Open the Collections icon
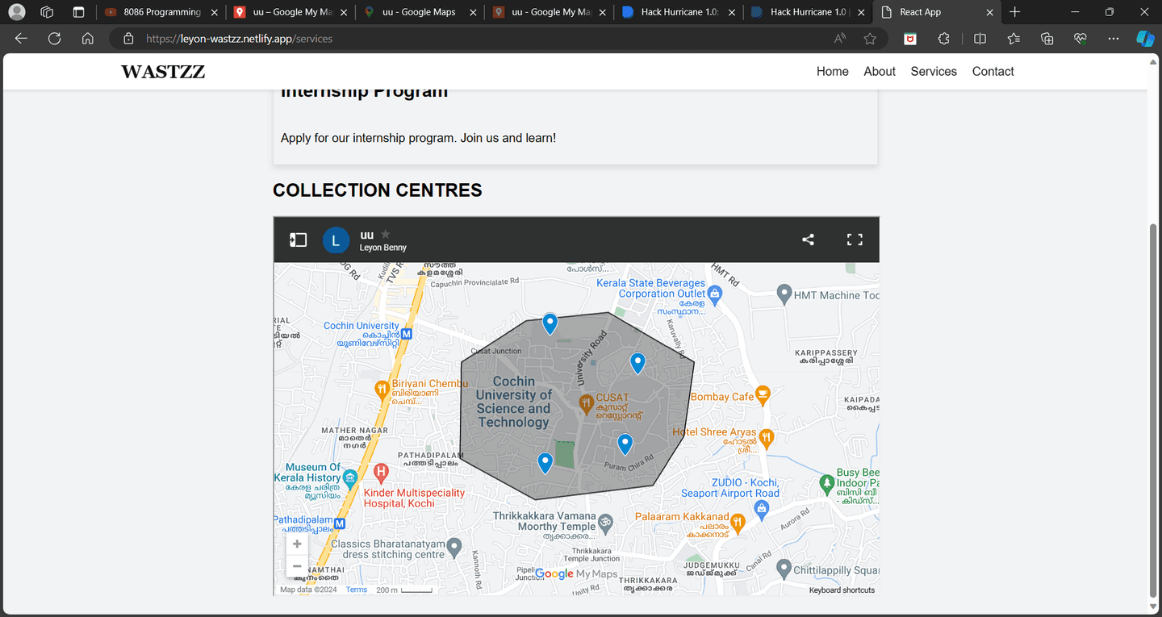The height and width of the screenshot is (617, 1162). tap(1047, 39)
